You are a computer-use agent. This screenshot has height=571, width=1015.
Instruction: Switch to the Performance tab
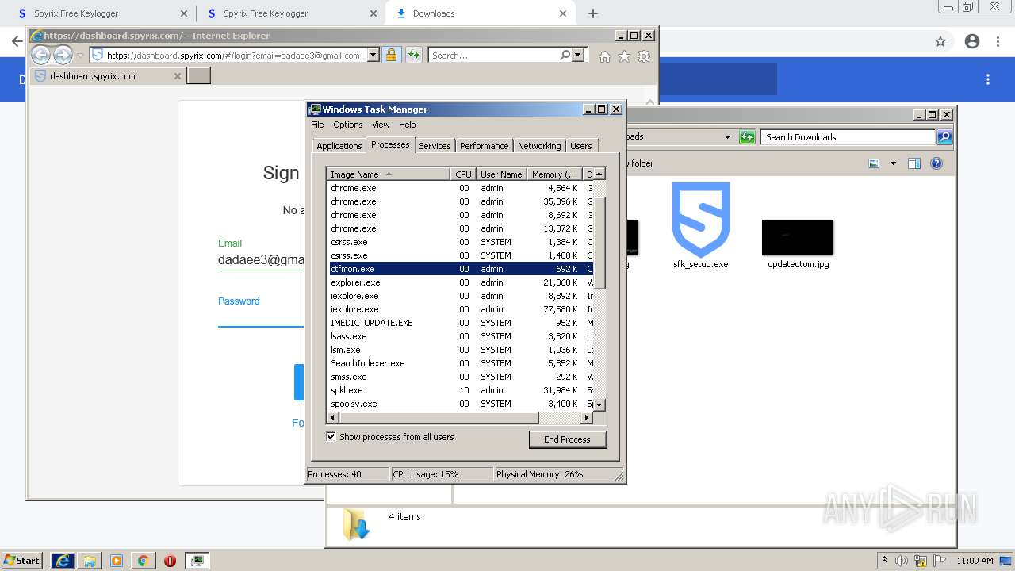point(484,146)
